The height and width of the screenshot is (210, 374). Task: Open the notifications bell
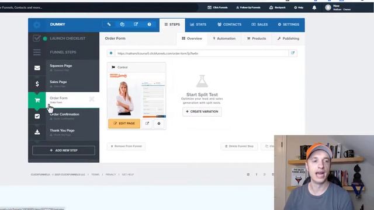(x=314, y=8)
